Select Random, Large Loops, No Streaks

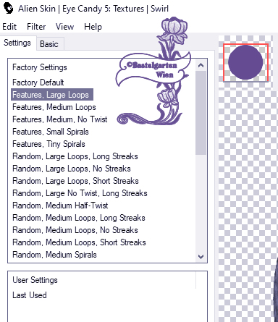coord(72,169)
